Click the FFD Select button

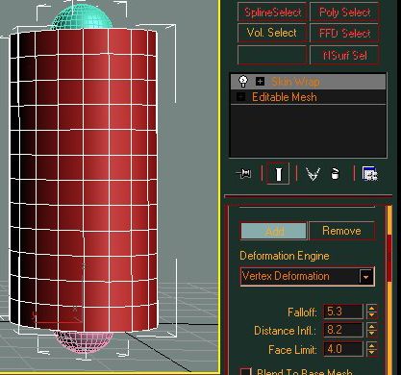coord(344,33)
